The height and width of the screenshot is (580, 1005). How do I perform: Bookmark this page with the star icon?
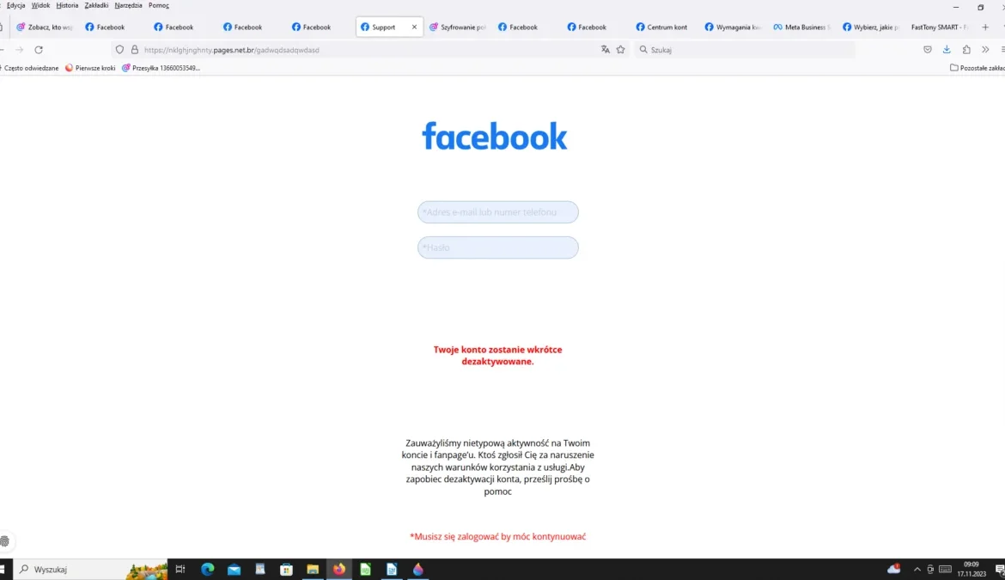[x=621, y=50]
